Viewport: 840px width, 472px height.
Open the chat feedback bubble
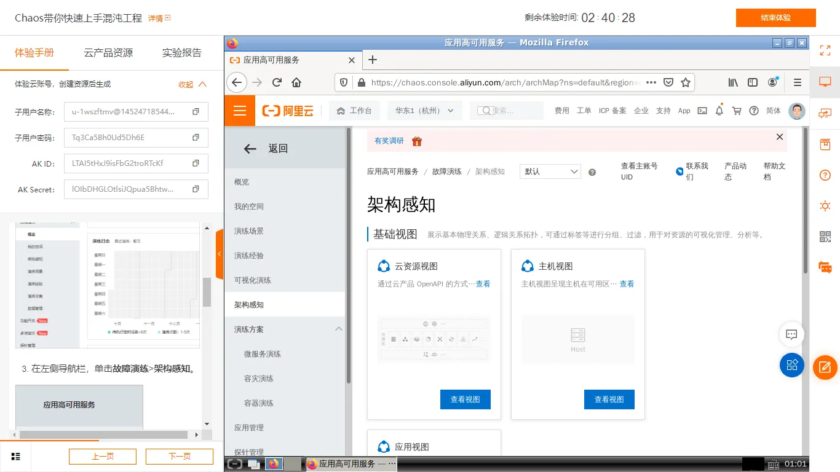(x=791, y=334)
